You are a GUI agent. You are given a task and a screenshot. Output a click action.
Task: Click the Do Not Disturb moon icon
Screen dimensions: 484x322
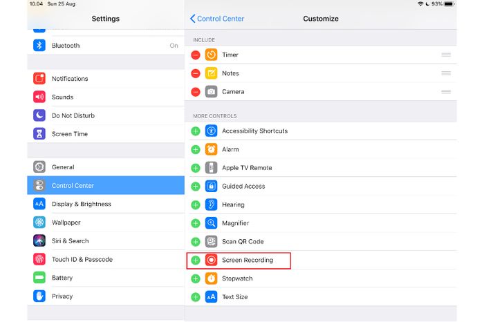(39, 115)
